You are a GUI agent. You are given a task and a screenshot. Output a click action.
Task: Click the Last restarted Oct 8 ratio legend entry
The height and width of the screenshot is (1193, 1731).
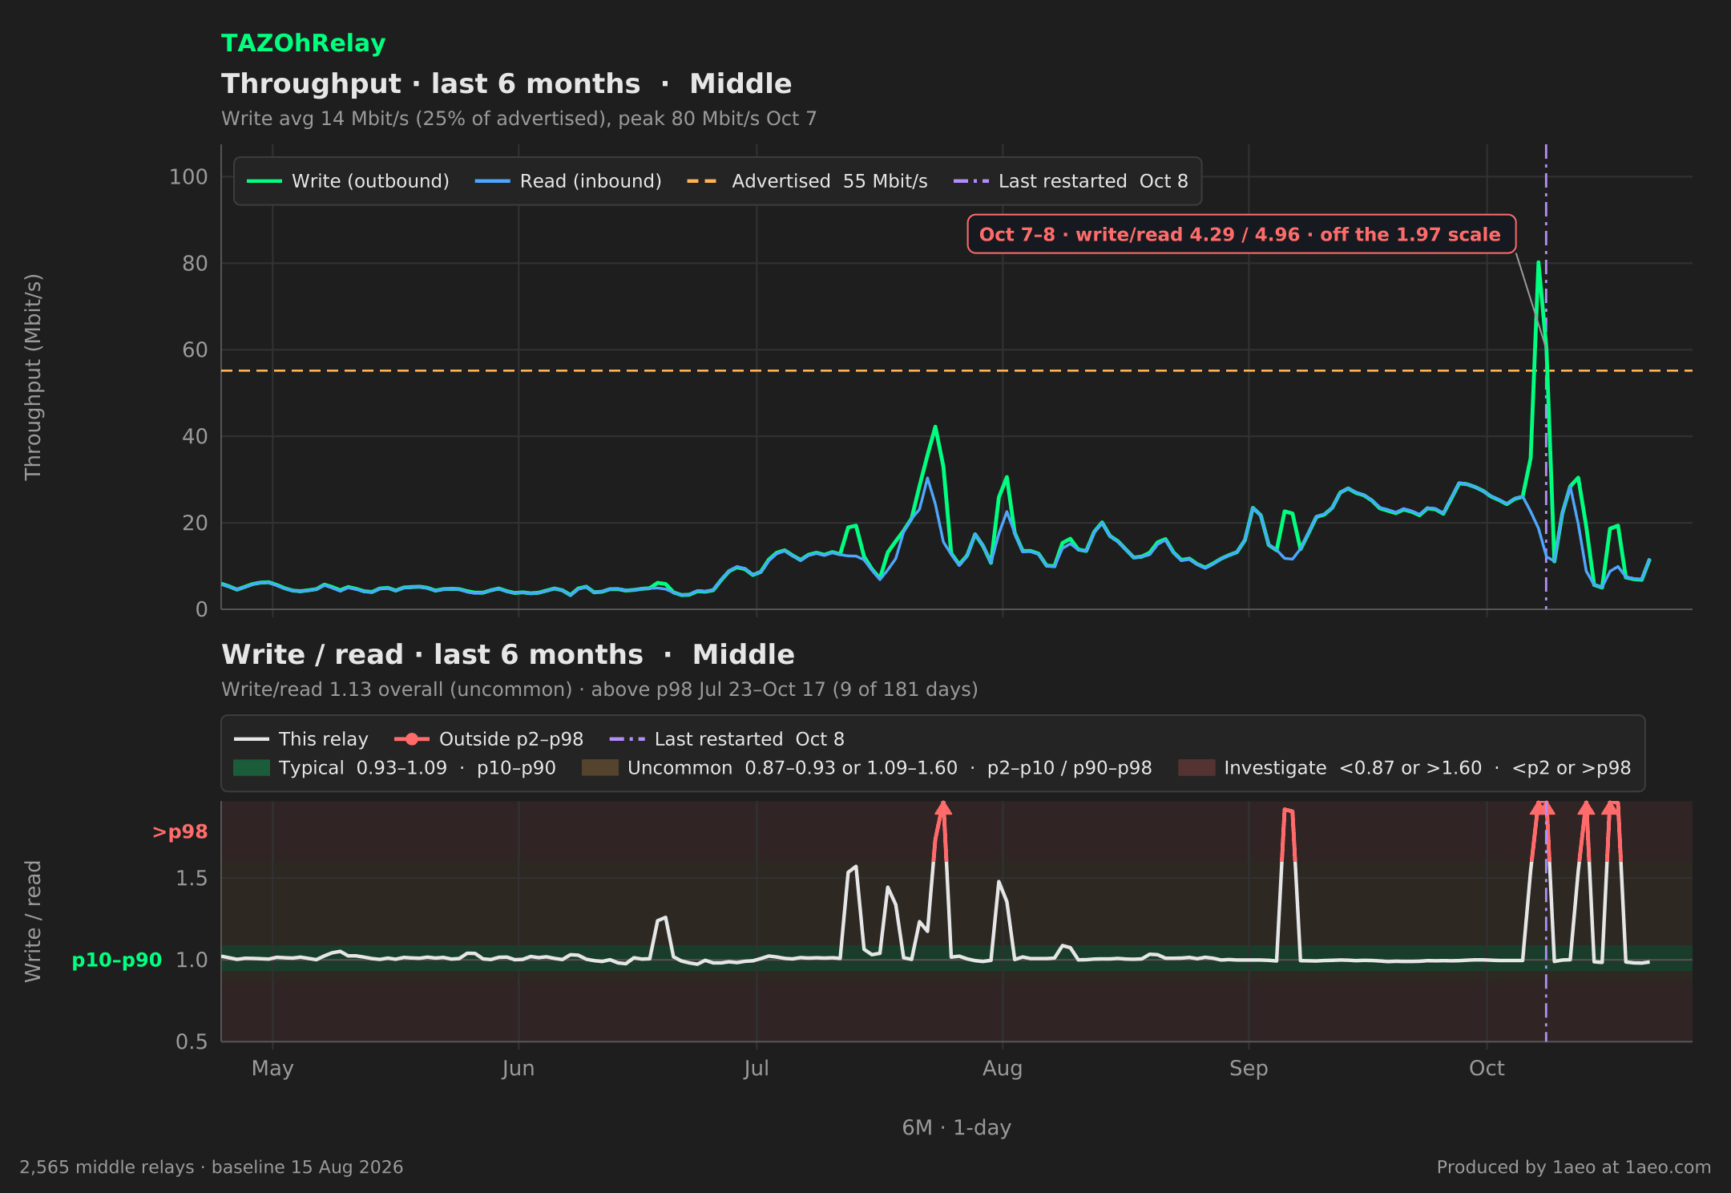tap(727, 739)
